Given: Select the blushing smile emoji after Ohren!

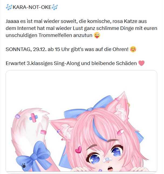Looking at the screenshot, I should tap(133, 49).
